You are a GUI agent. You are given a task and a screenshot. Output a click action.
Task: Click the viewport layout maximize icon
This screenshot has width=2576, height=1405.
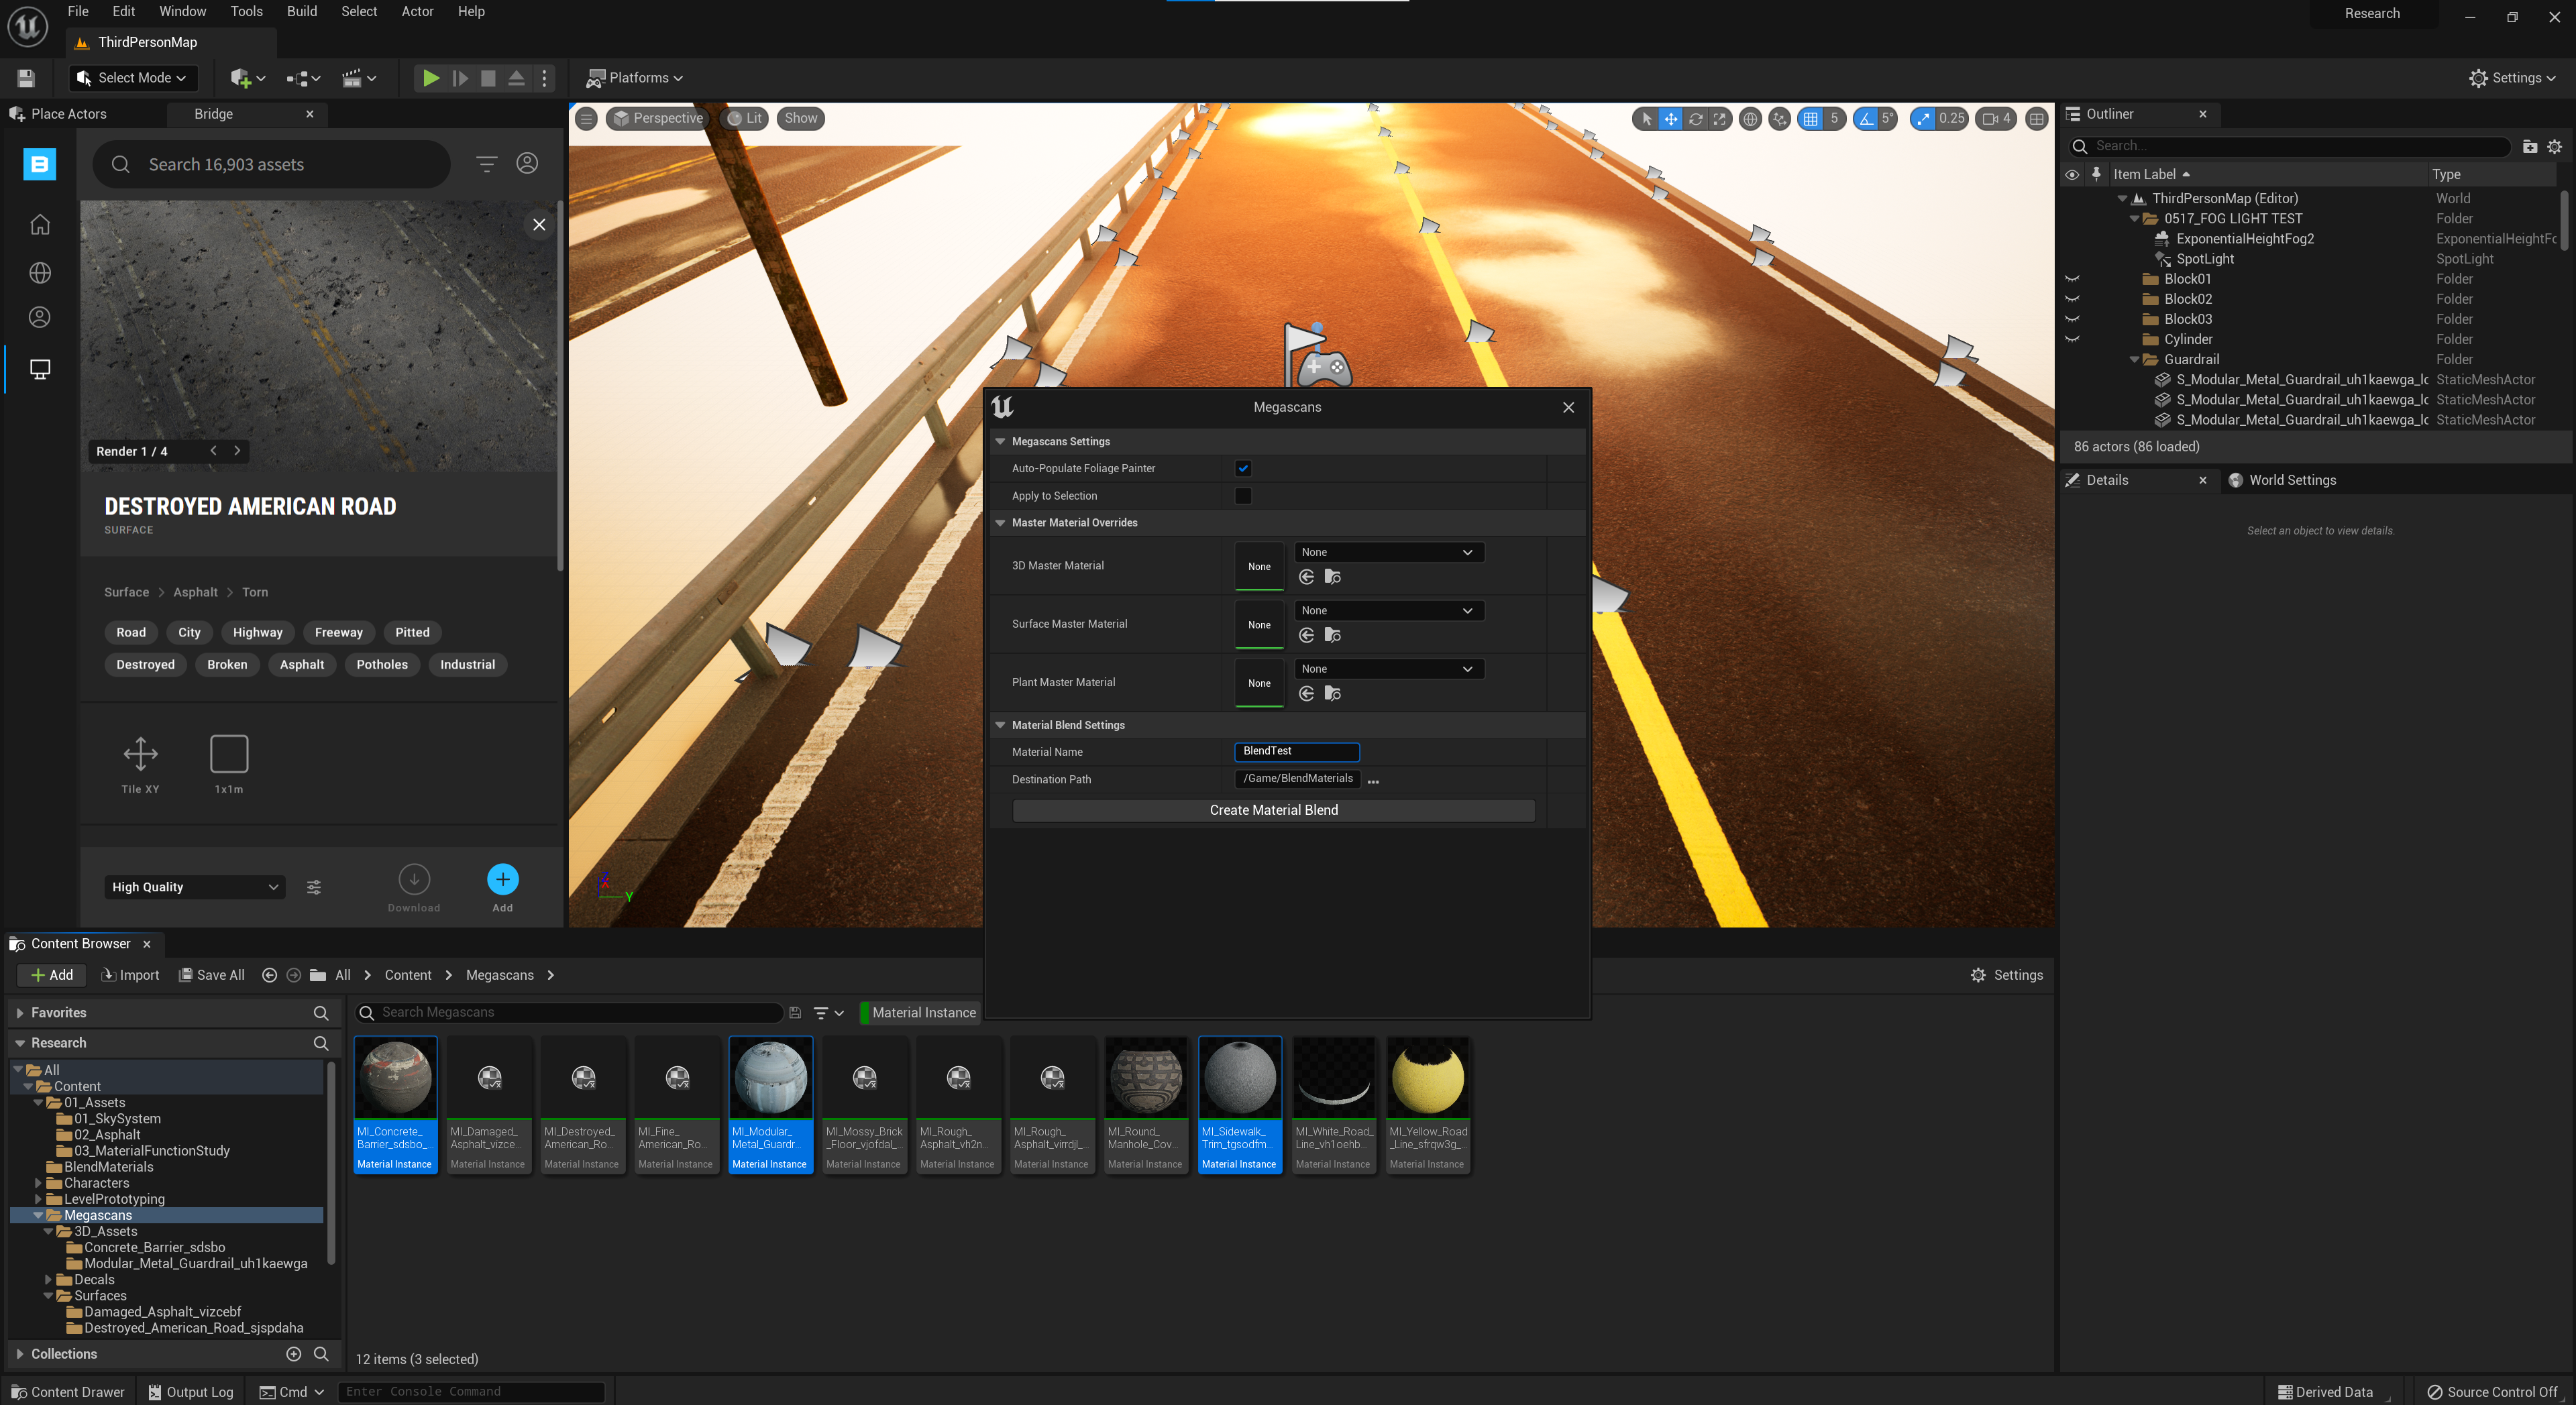coord(2037,119)
